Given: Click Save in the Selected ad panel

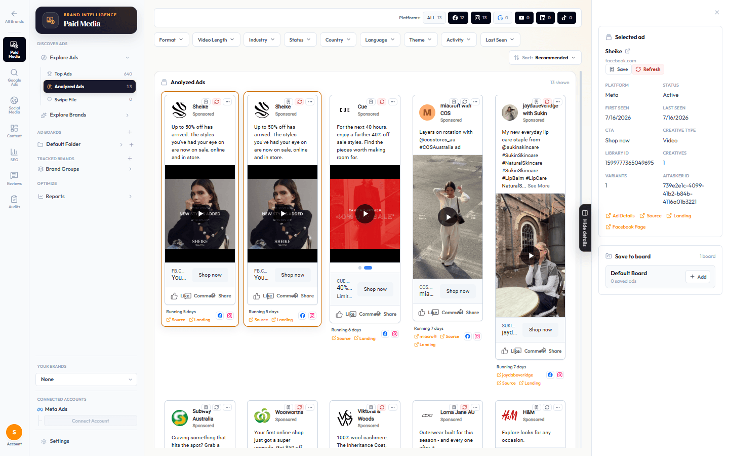Looking at the screenshot, I should 619,69.
